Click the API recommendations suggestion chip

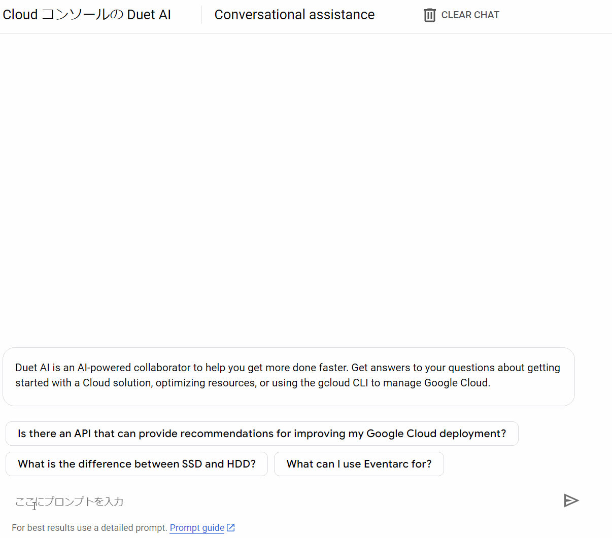pyautogui.click(x=261, y=433)
